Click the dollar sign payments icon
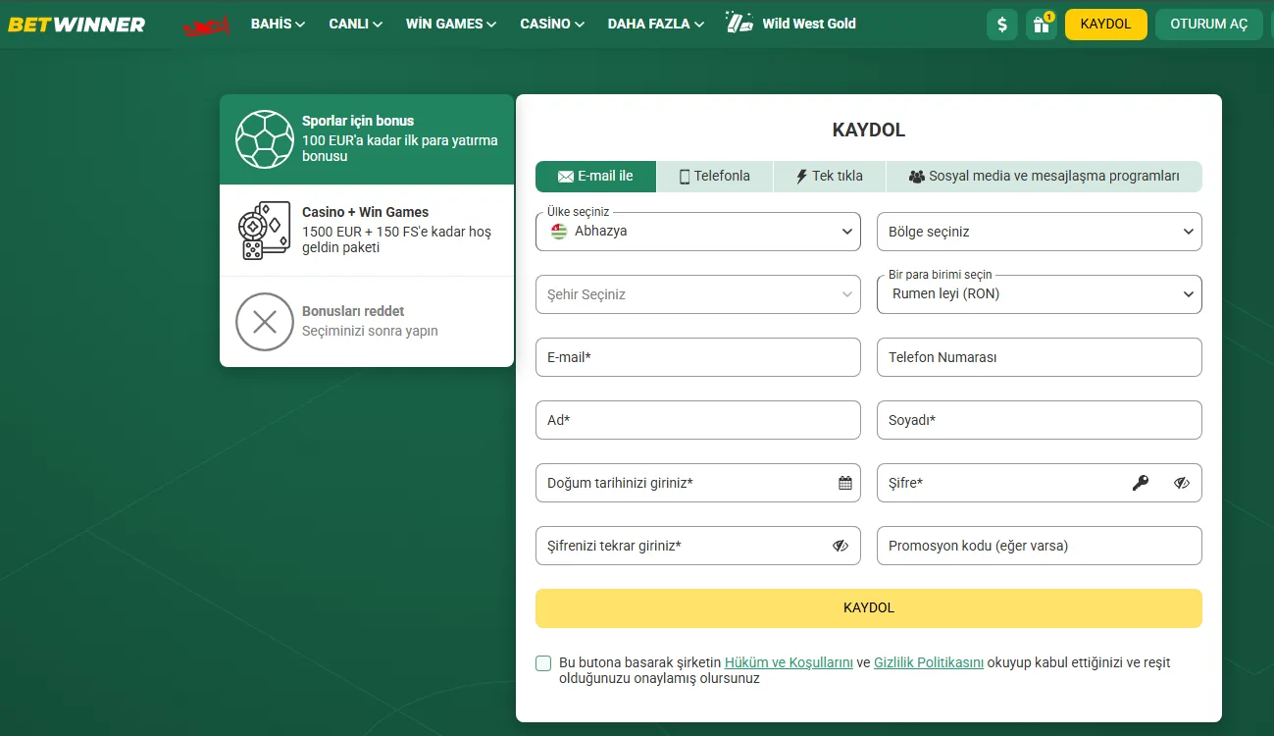Image resolution: width=1274 pixels, height=736 pixels. click(1001, 25)
